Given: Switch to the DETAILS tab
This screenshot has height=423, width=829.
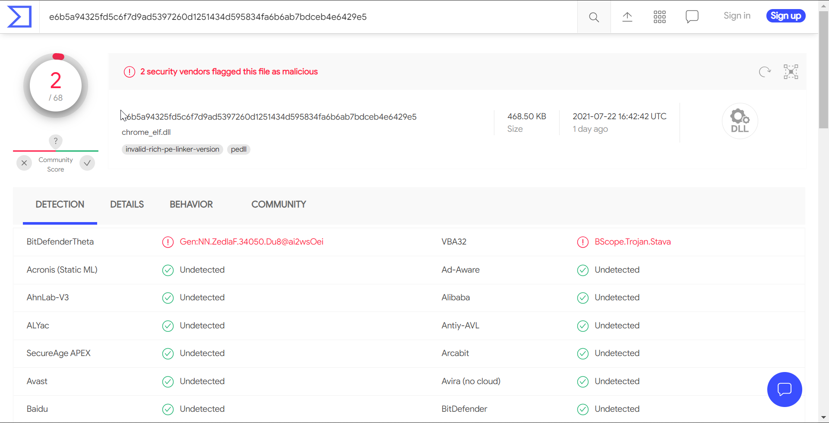Looking at the screenshot, I should tap(127, 204).
